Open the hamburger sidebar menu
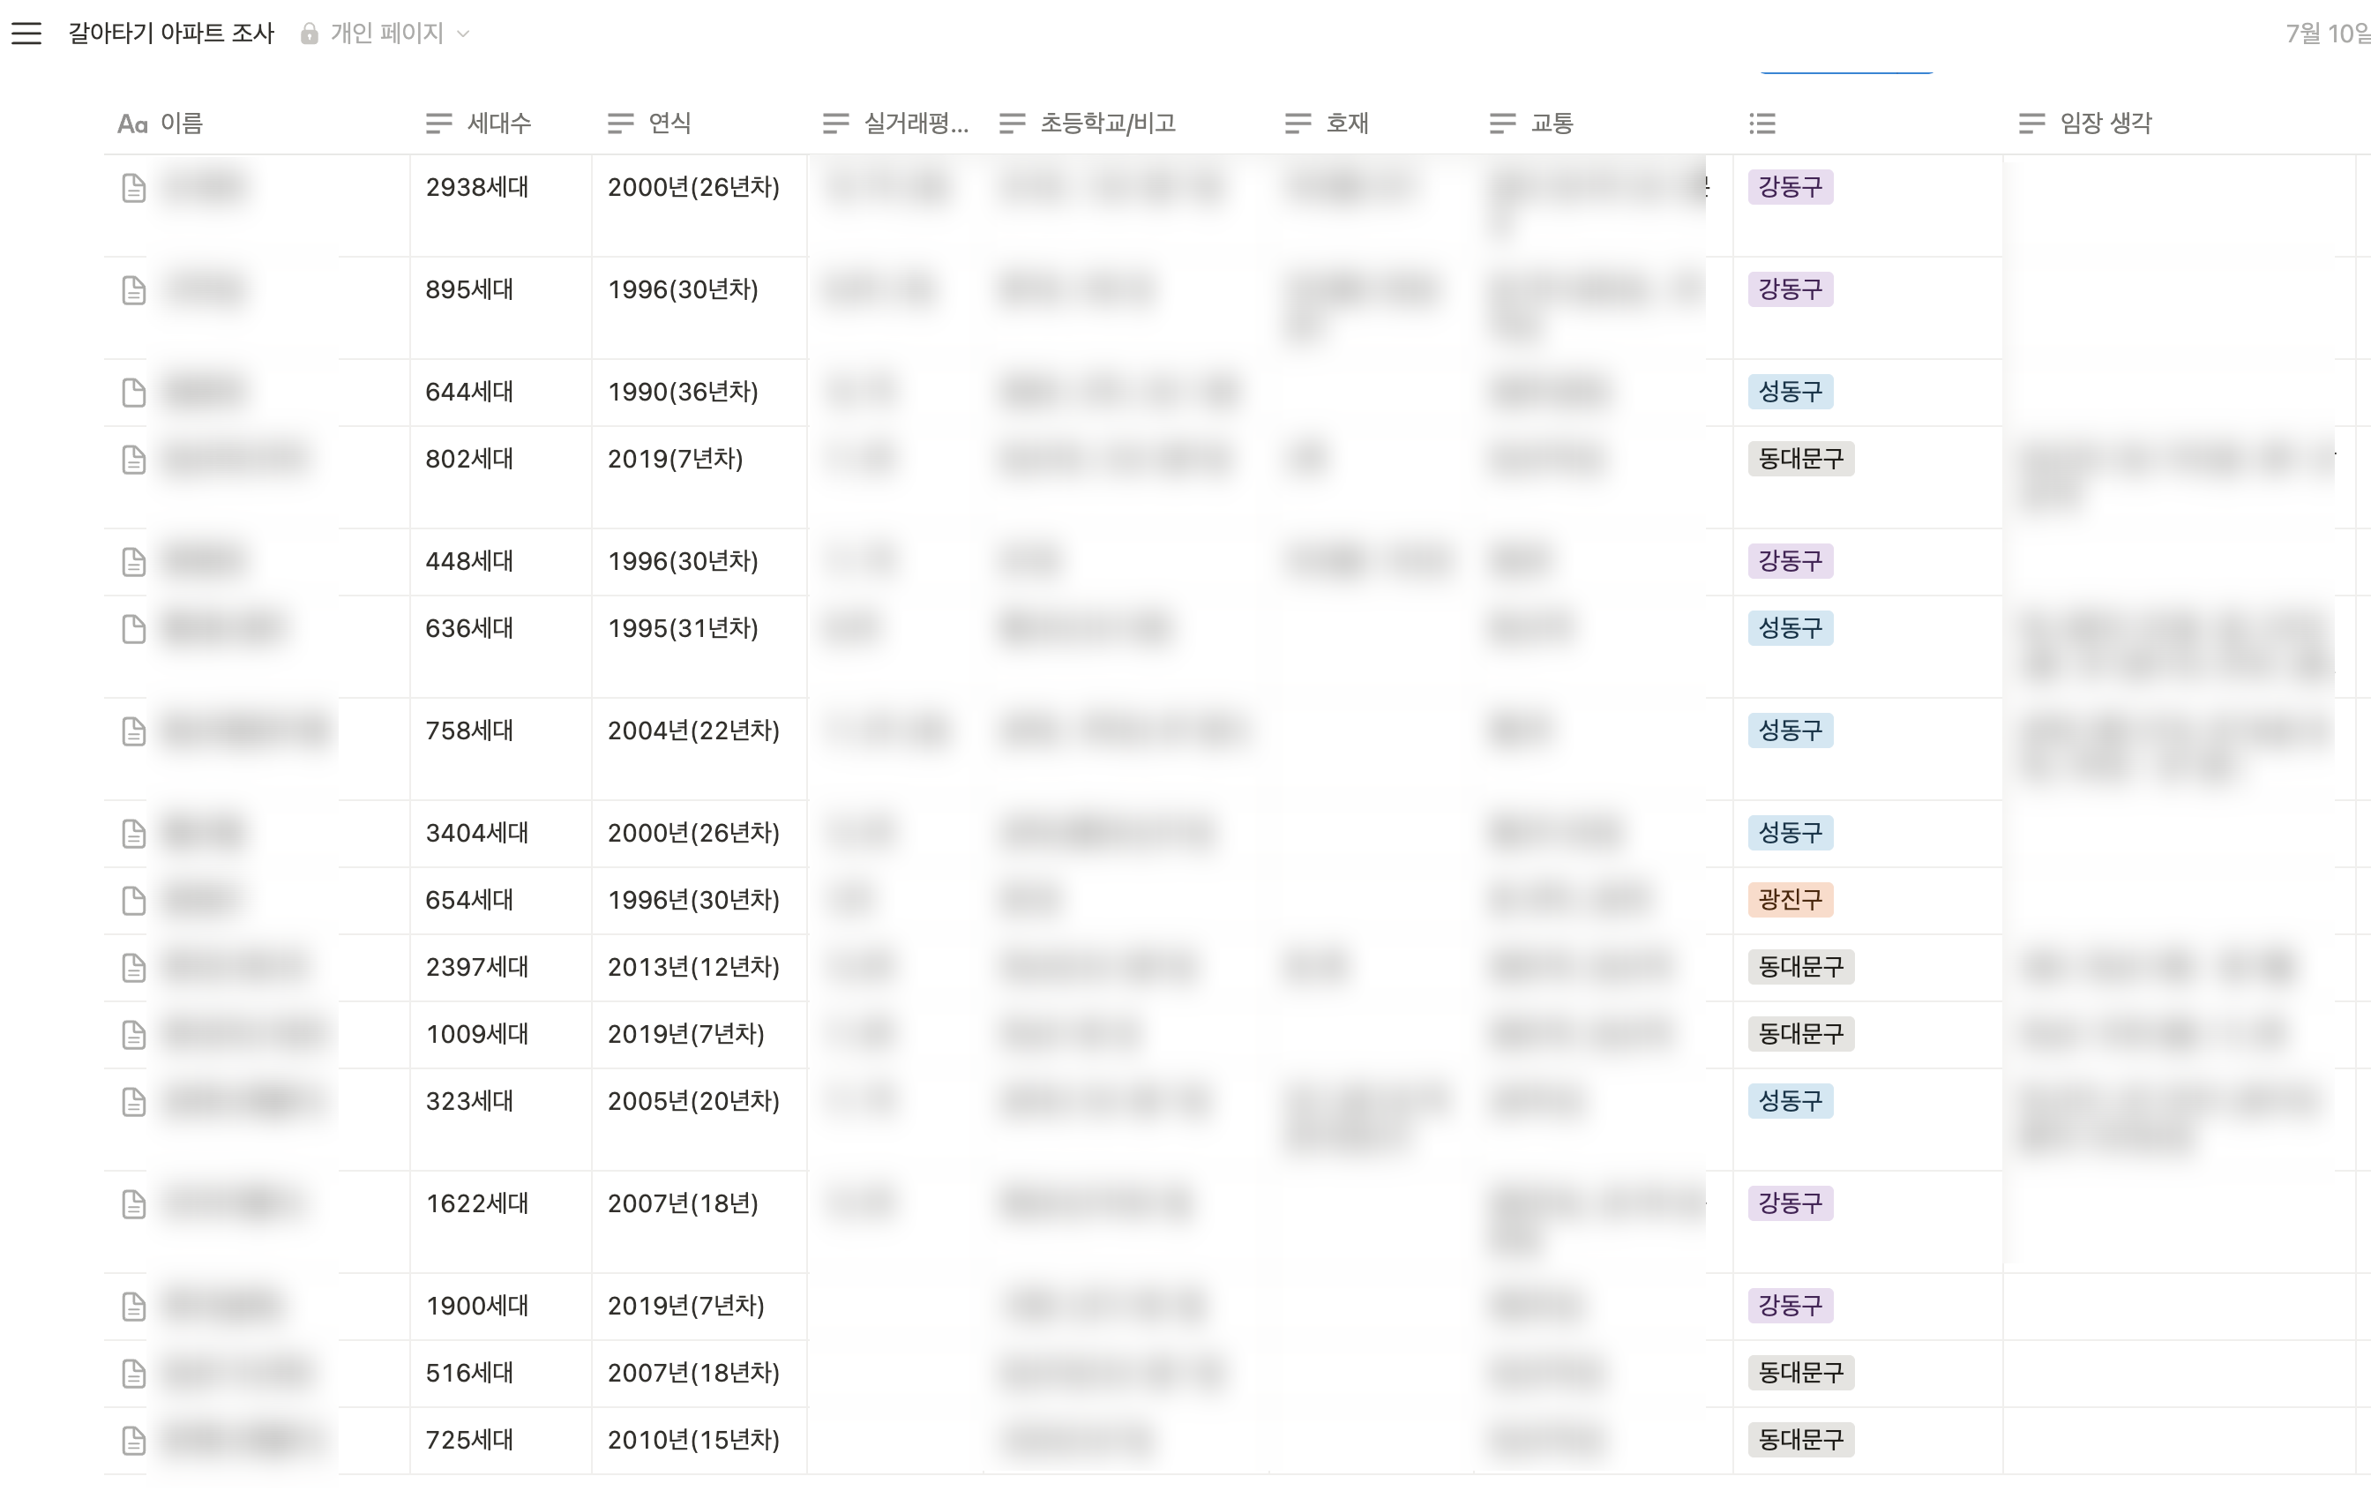 coord(26,34)
